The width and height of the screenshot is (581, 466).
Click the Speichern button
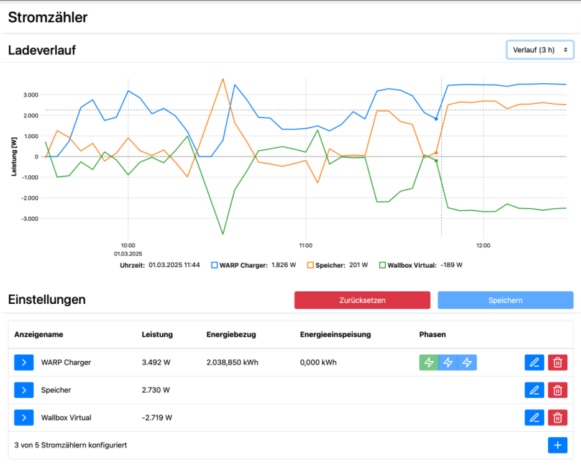pos(505,300)
